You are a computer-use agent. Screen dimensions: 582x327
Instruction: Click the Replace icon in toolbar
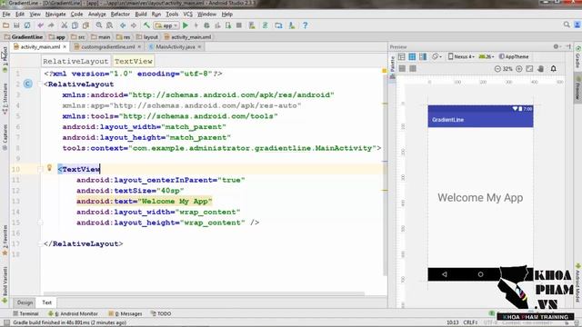point(110,25)
